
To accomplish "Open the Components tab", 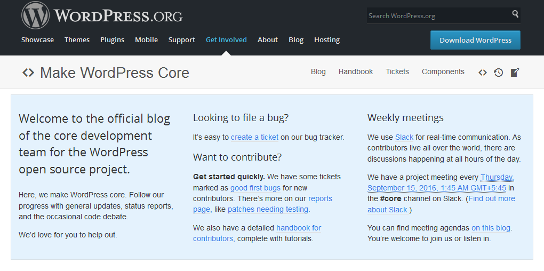I will pyautogui.click(x=443, y=71).
